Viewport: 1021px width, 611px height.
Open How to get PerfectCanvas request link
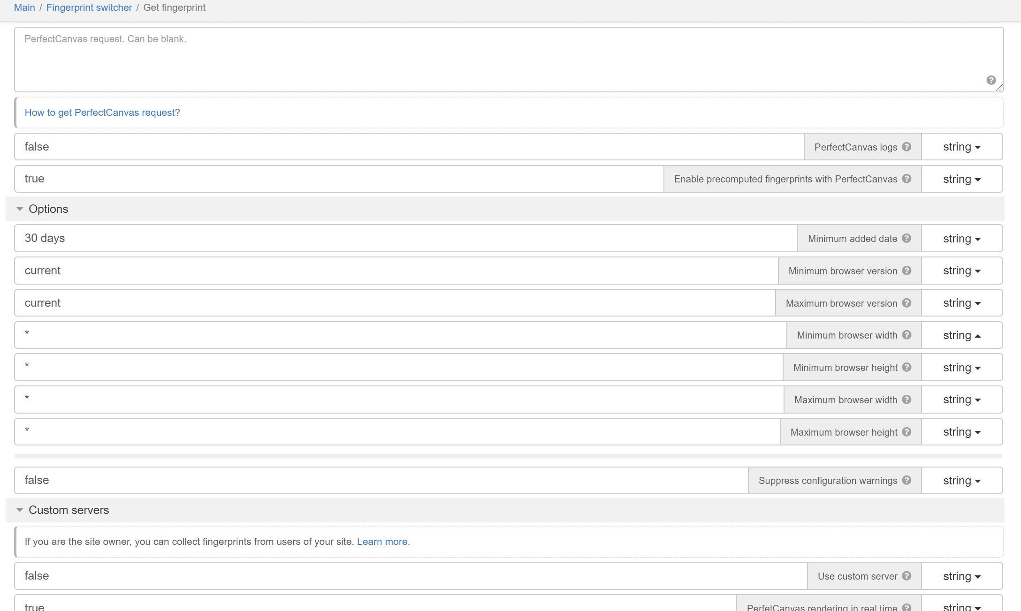click(102, 113)
